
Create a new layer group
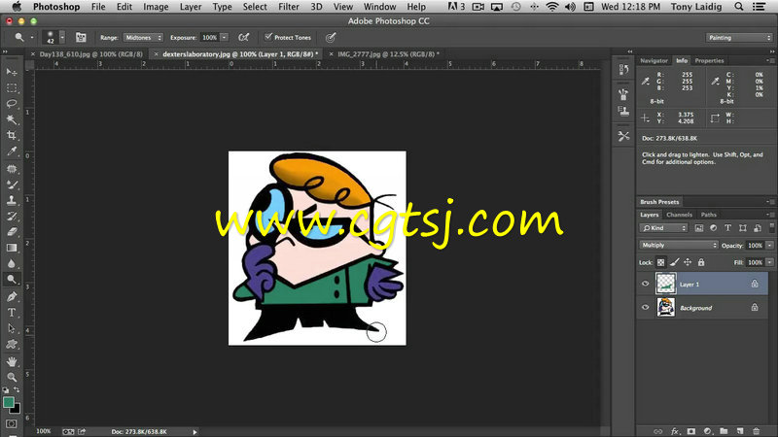pyautogui.click(x=724, y=431)
